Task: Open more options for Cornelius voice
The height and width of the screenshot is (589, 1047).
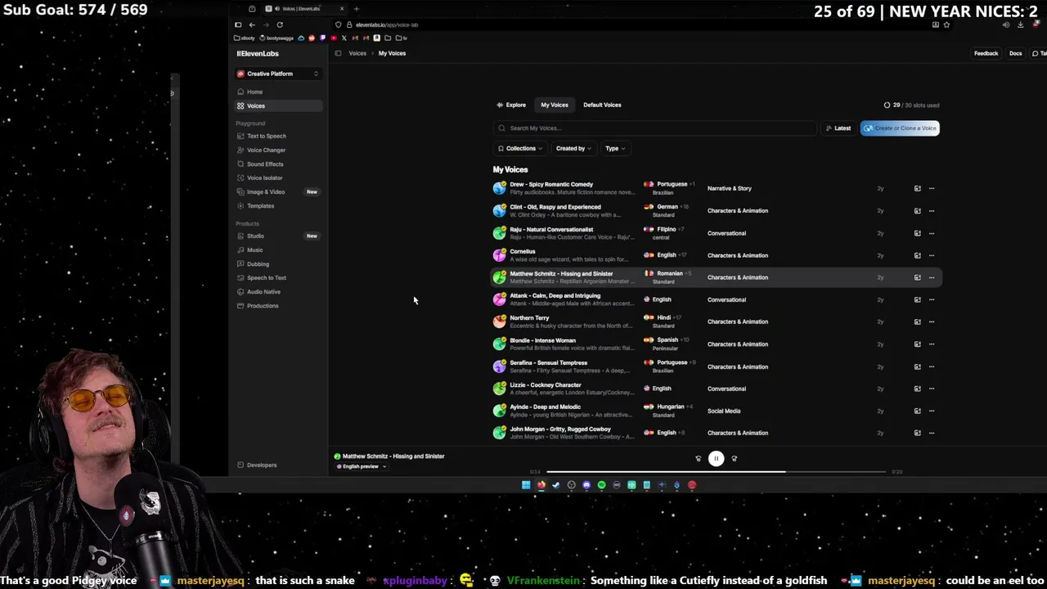Action: click(931, 255)
